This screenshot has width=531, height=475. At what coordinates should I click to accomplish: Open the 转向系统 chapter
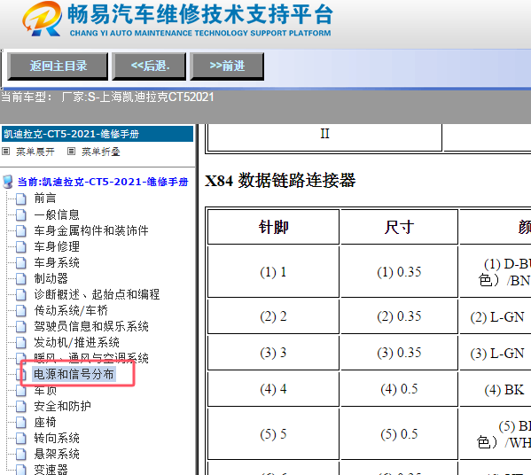[57, 438]
